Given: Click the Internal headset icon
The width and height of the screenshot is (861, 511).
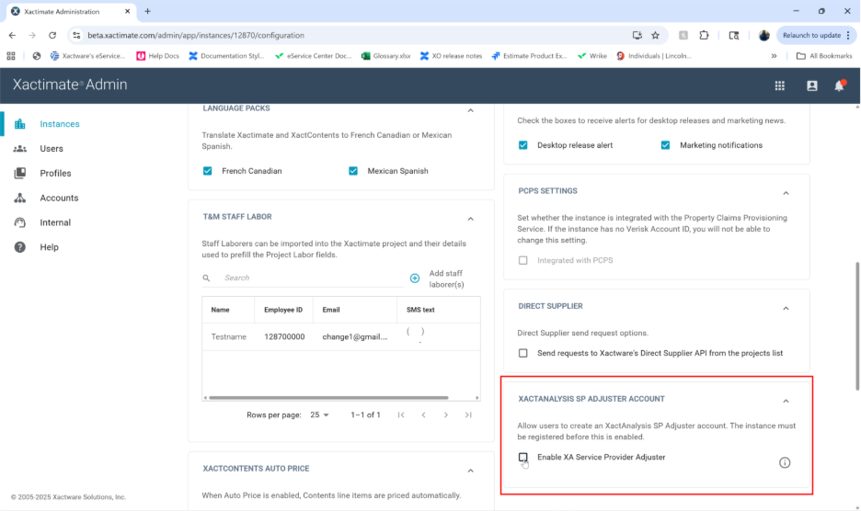Looking at the screenshot, I should (19, 222).
